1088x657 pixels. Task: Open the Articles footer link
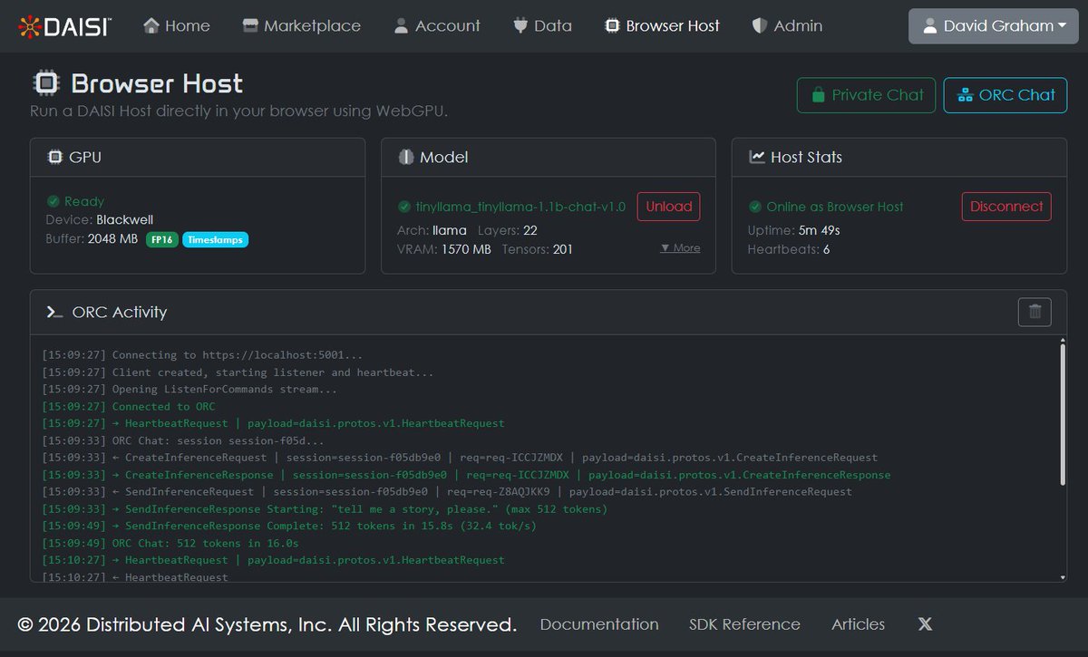coord(858,623)
